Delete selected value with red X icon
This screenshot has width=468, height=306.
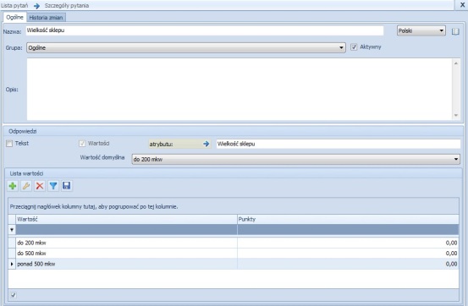(40, 186)
